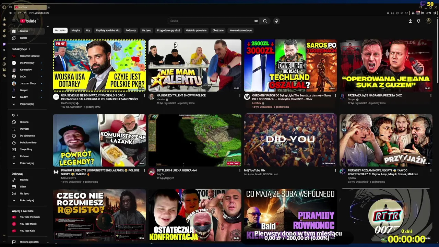Click the heart bookmark icon in toolbar
The image size is (439, 247).
pyautogui.click(x=407, y=13)
